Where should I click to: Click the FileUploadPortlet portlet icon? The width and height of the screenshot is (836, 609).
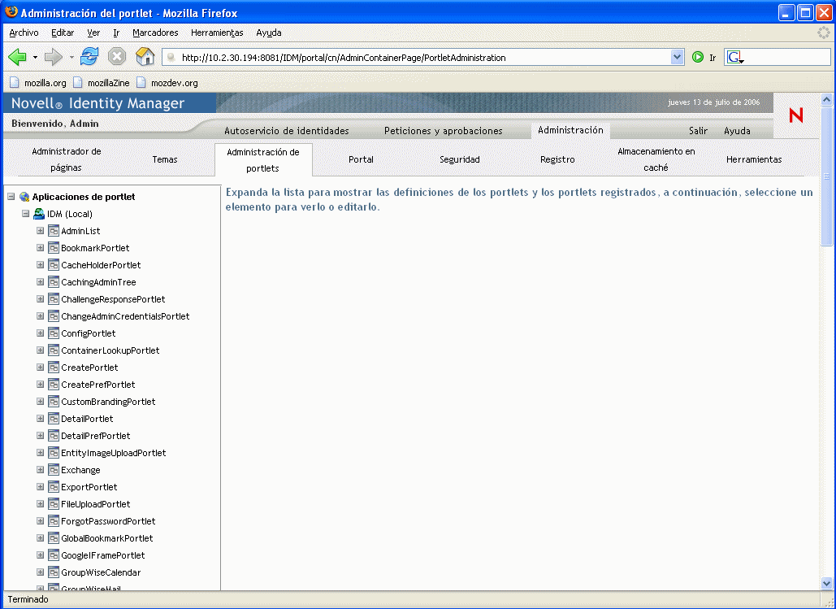coord(54,504)
